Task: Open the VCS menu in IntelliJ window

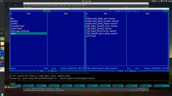Action: [73, 5]
